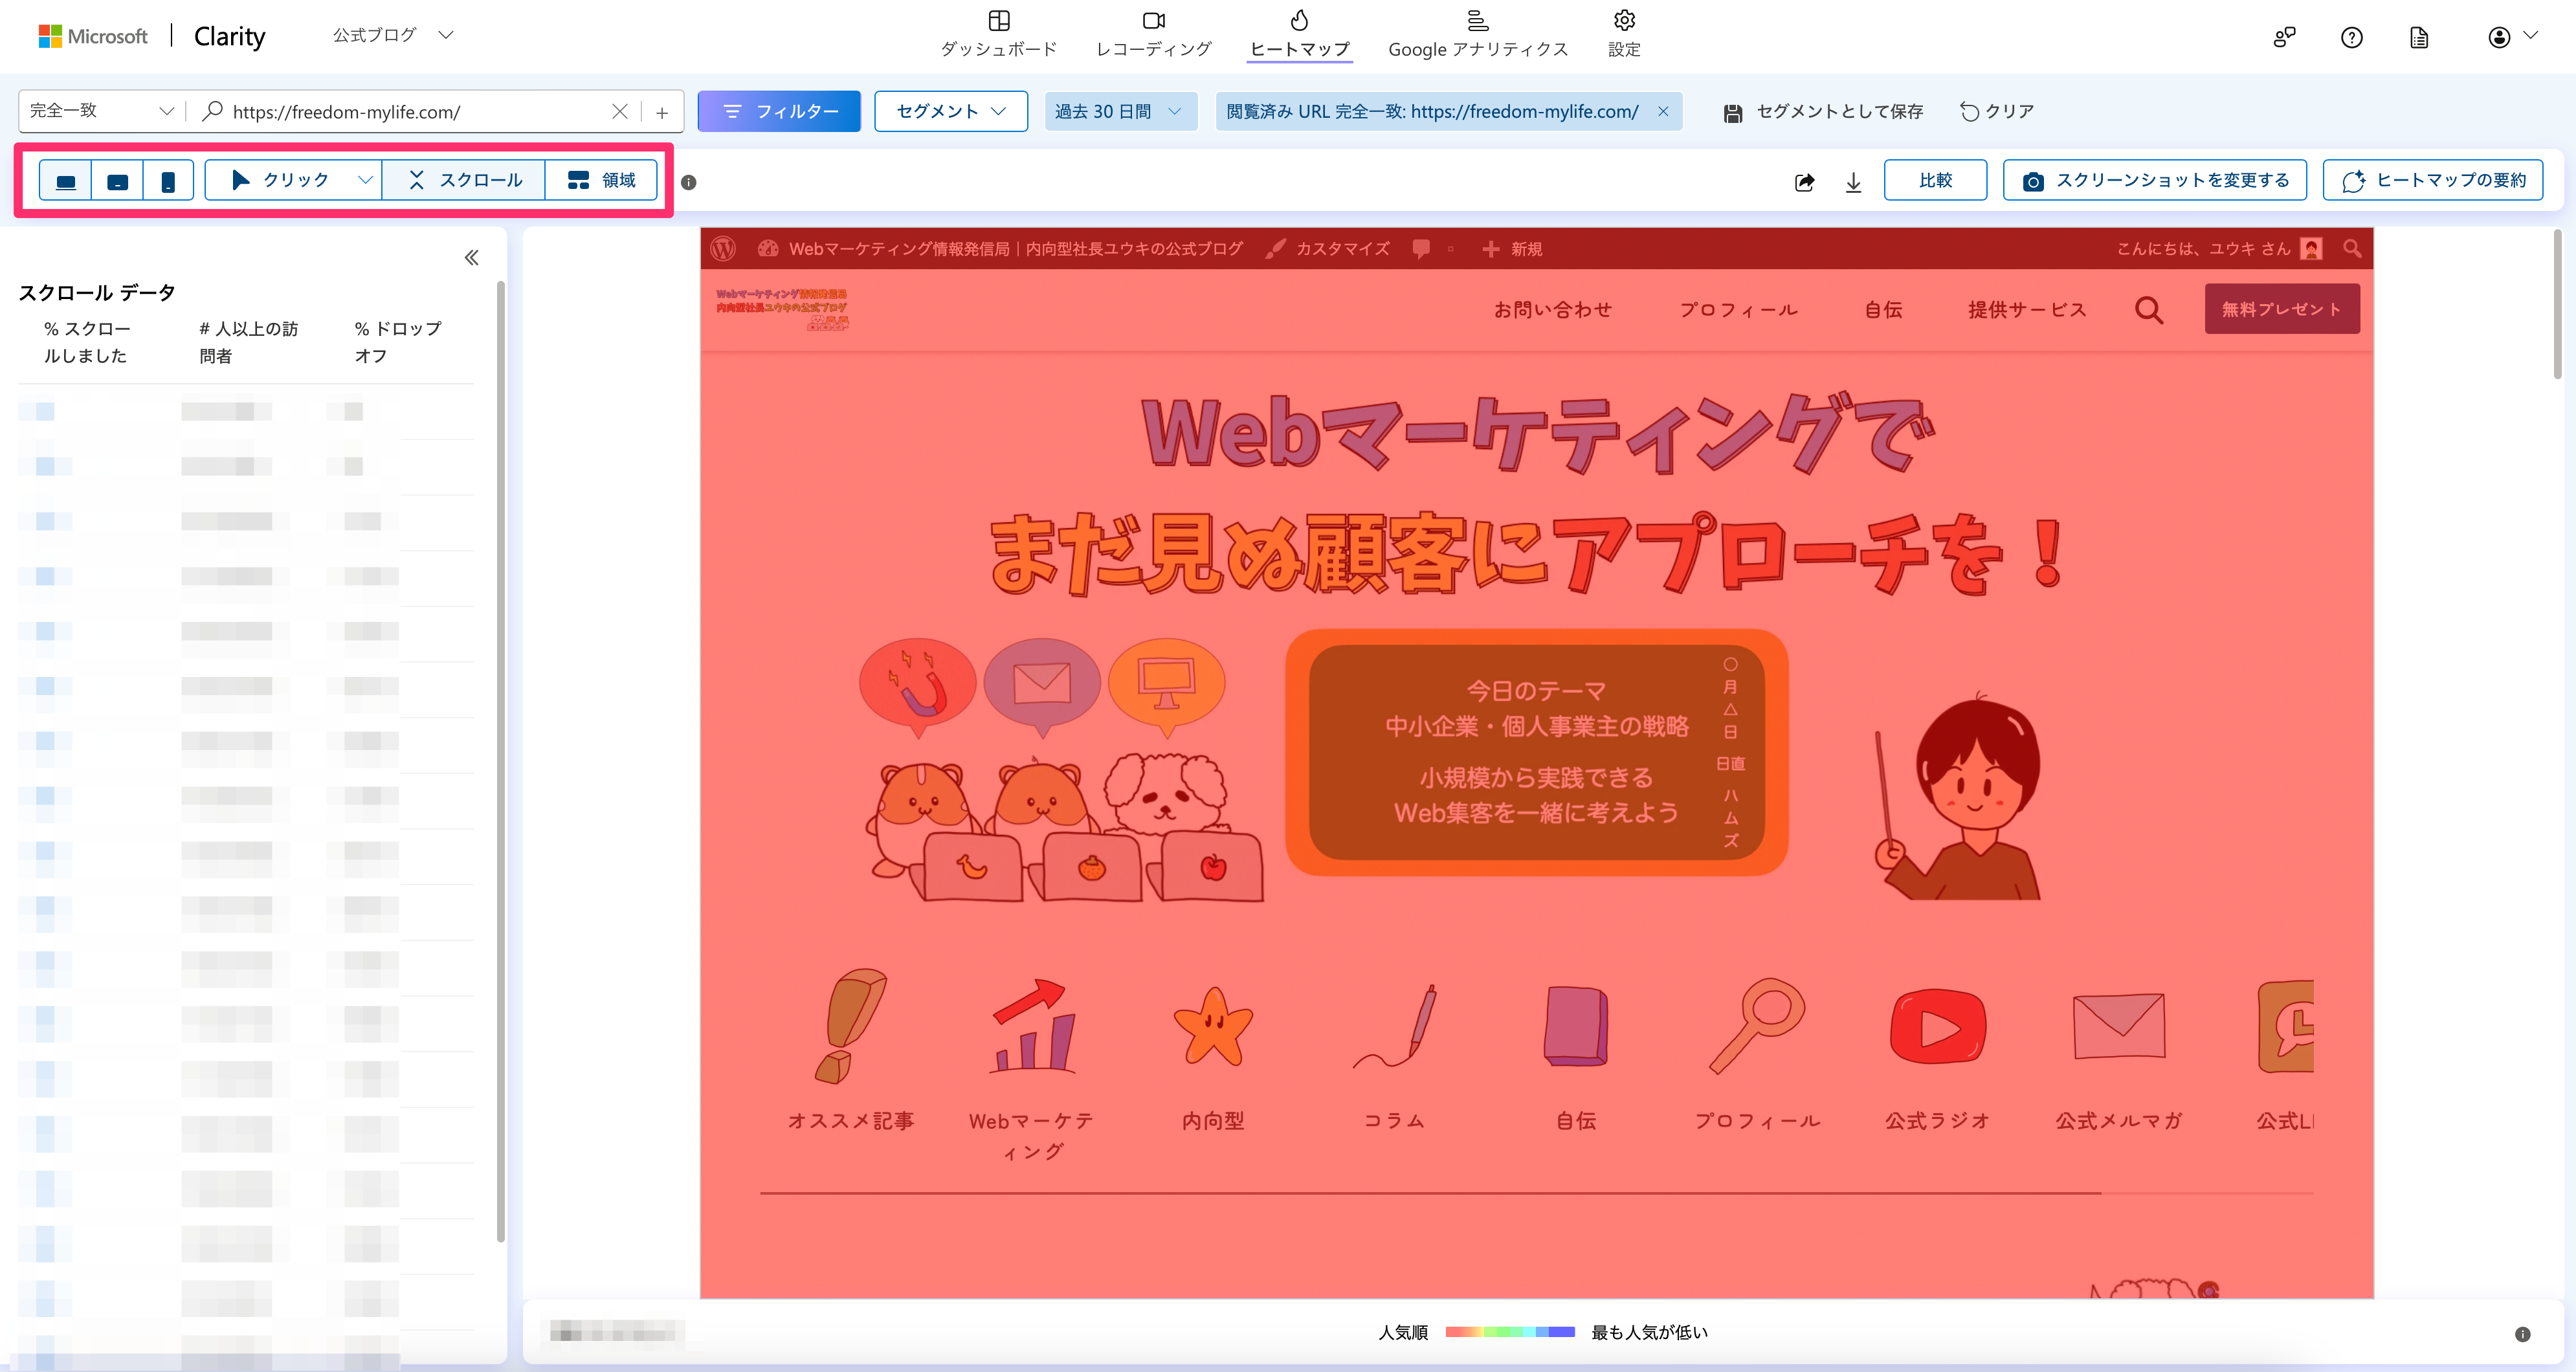Click the % スクロールしました column header
This screenshot has height=1372, width=2576.
tap(87, 342)
